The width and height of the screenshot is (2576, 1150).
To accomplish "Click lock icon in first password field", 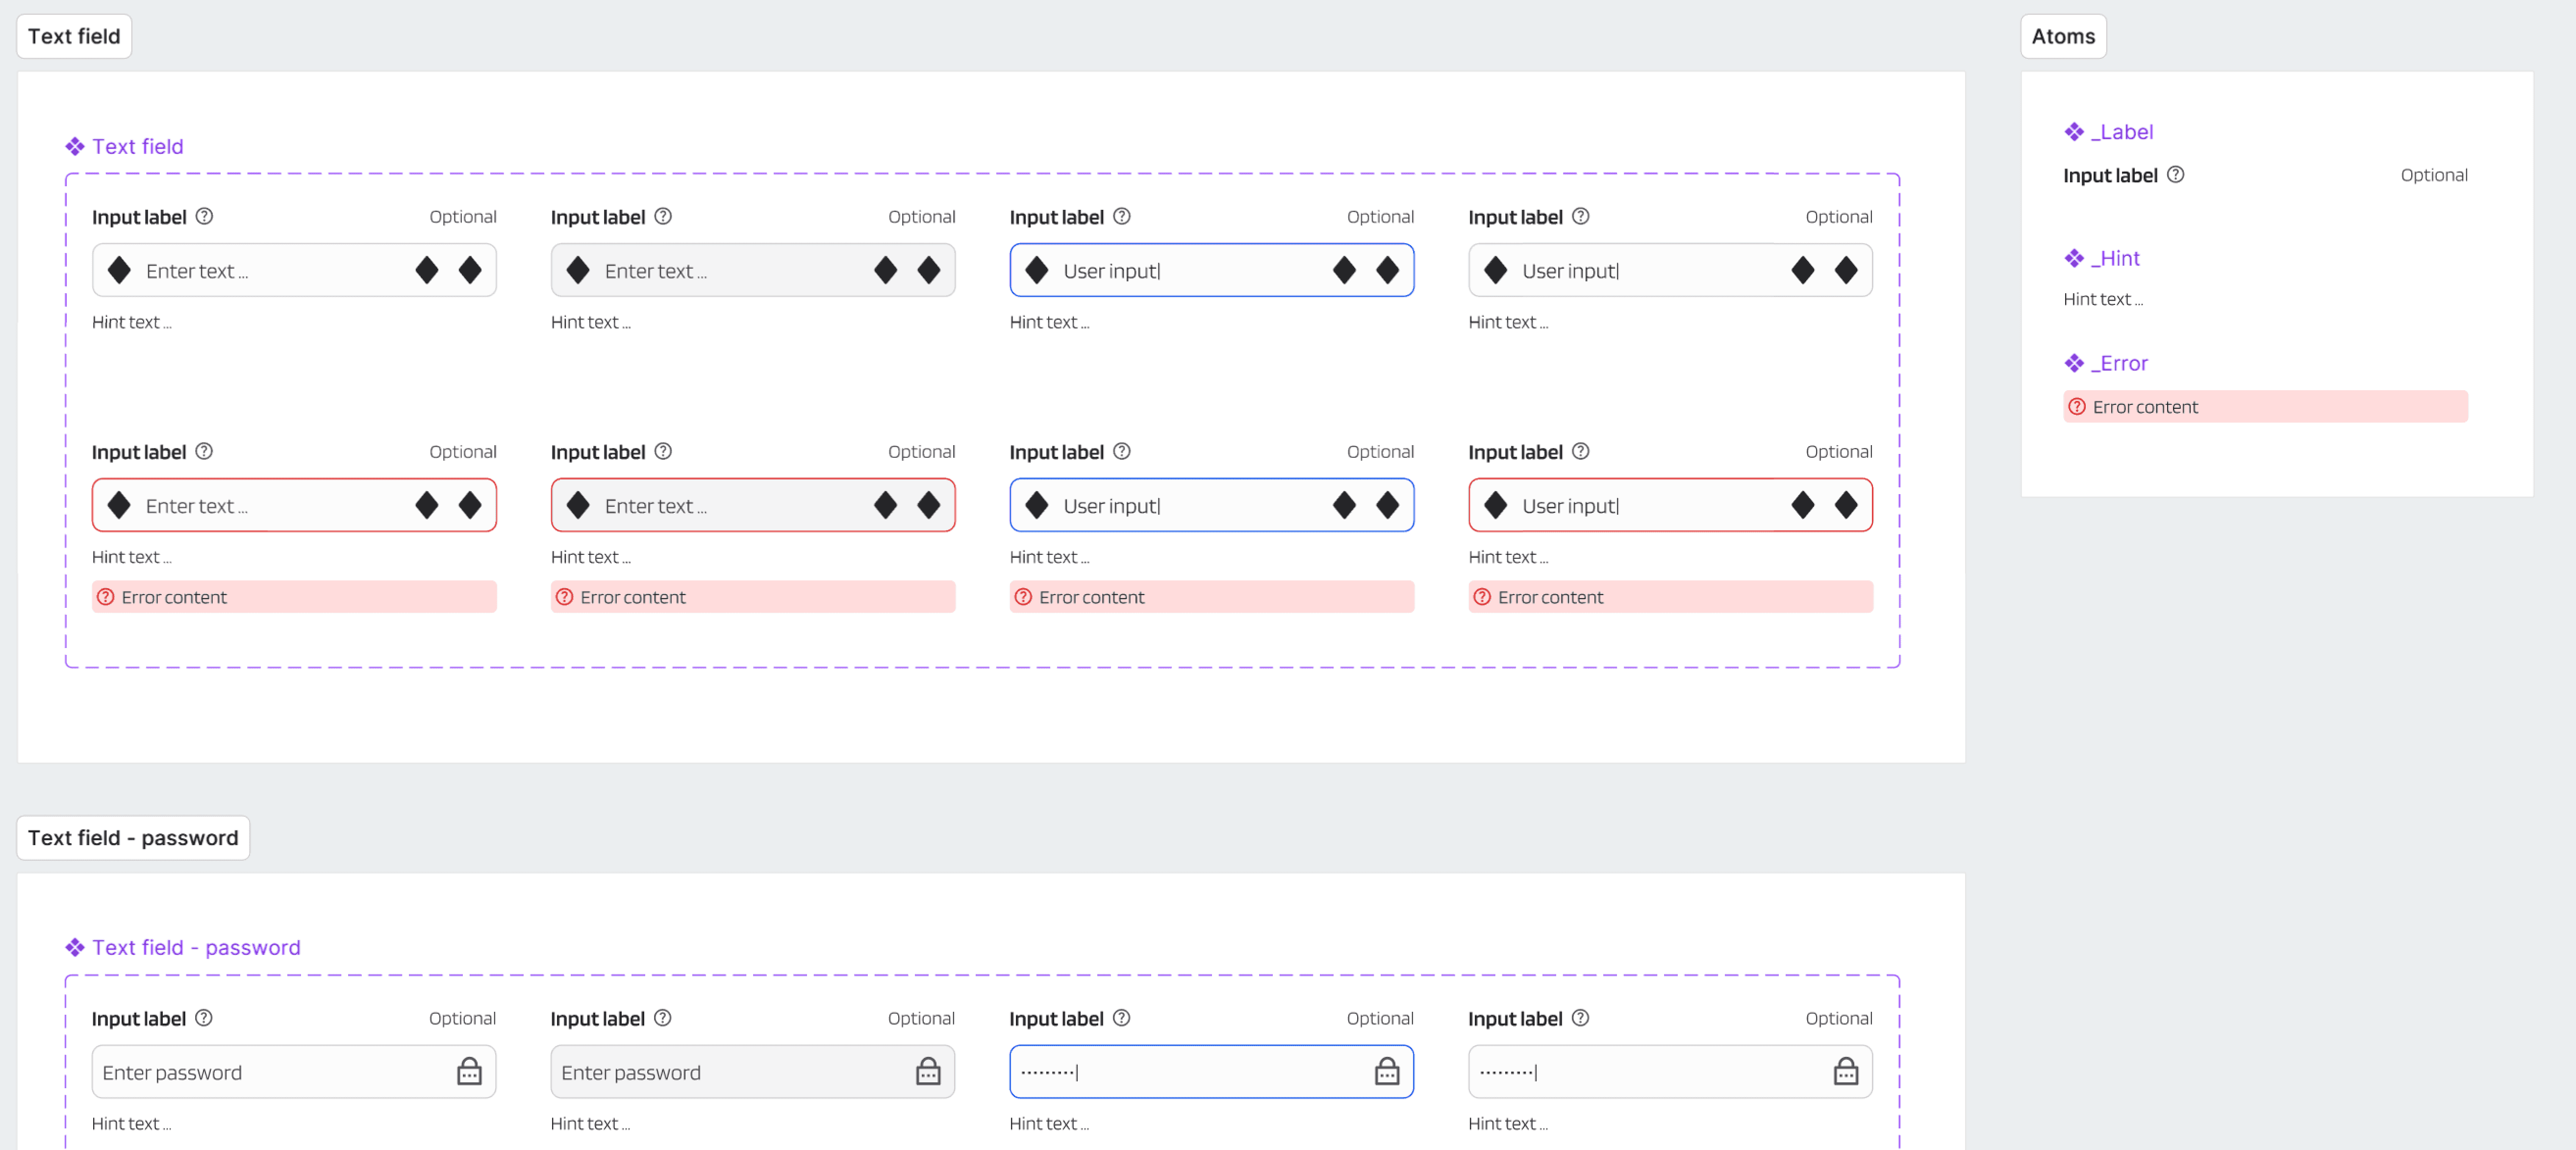I will pos(469,1072).
